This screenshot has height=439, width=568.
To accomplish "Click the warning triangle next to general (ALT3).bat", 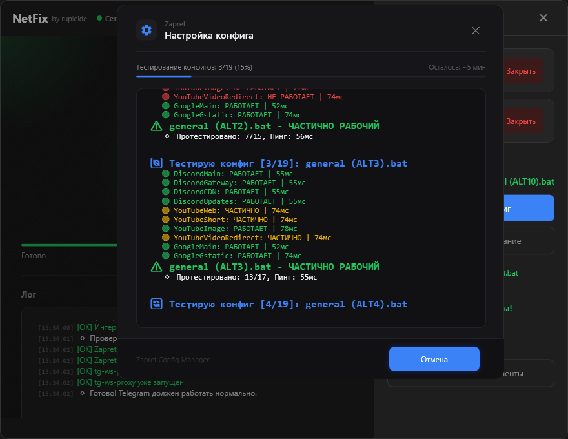I will point(156,267).
